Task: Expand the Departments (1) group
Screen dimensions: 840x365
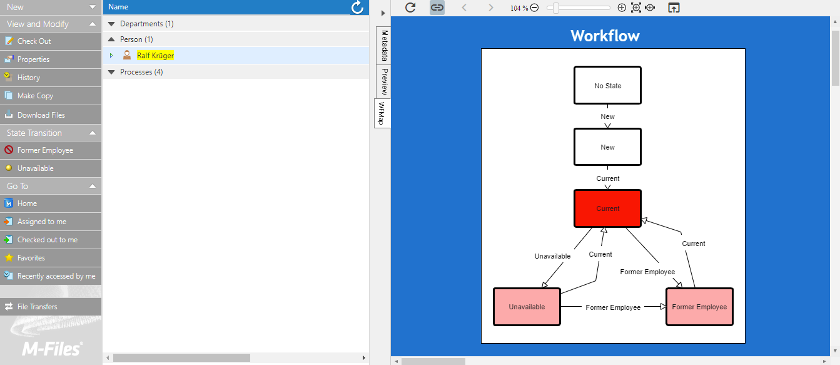Action: click(112, 24)
